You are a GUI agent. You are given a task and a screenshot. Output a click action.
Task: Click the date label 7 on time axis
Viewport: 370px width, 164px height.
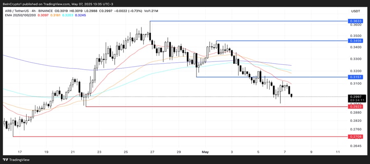tap(285, 152)
